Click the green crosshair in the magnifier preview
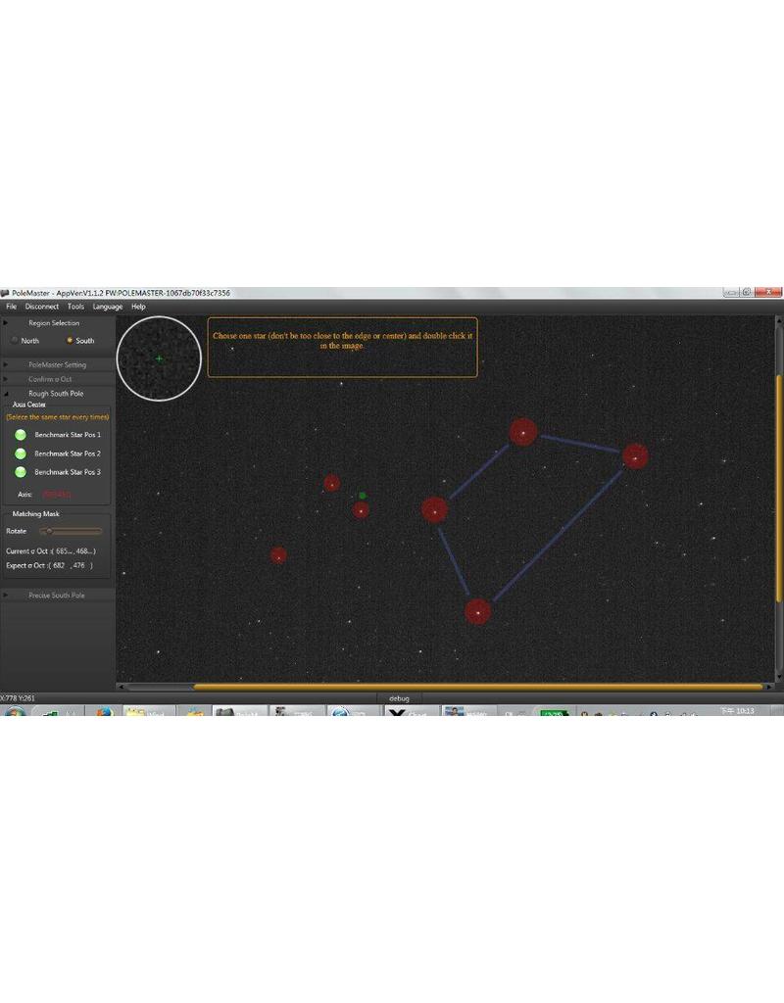 coord(158,358)
